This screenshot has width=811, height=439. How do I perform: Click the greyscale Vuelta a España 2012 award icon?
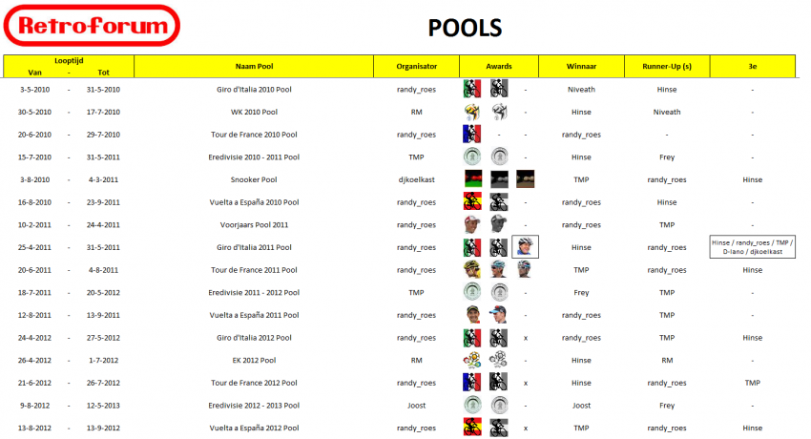(498, 428)
